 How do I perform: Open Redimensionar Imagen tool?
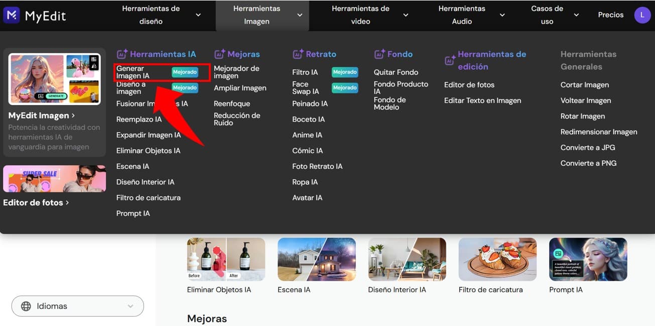pos(599,132)
